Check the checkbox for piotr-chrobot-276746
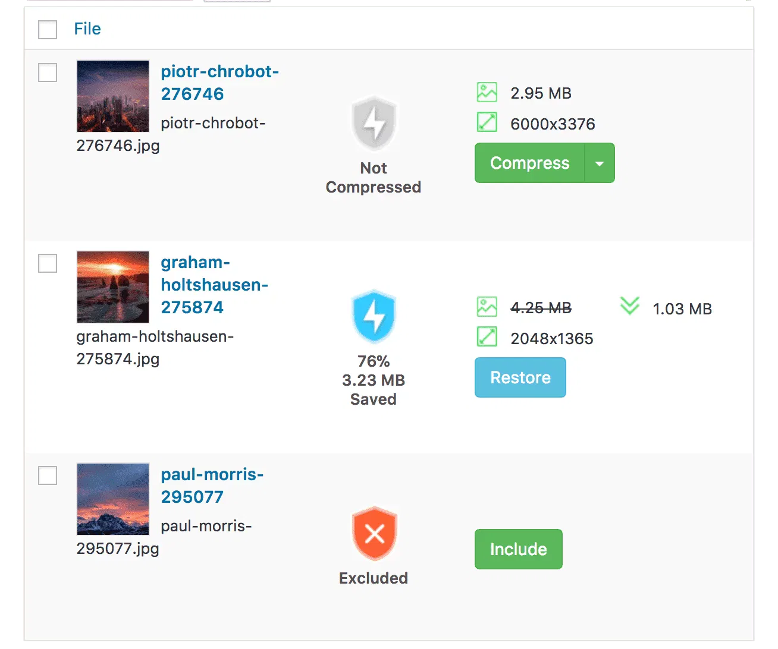 (x=47, y=73)
